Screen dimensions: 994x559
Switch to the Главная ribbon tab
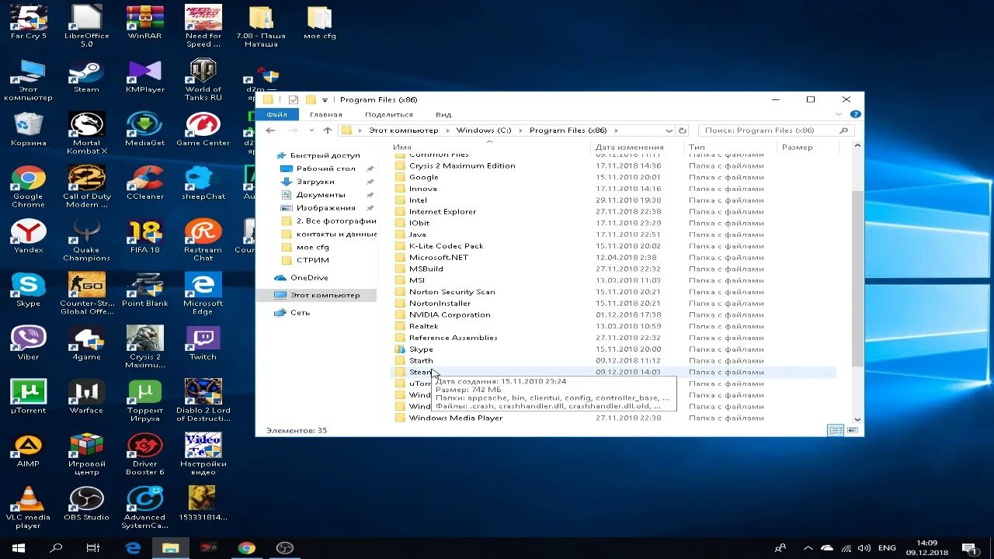(326, 114)
